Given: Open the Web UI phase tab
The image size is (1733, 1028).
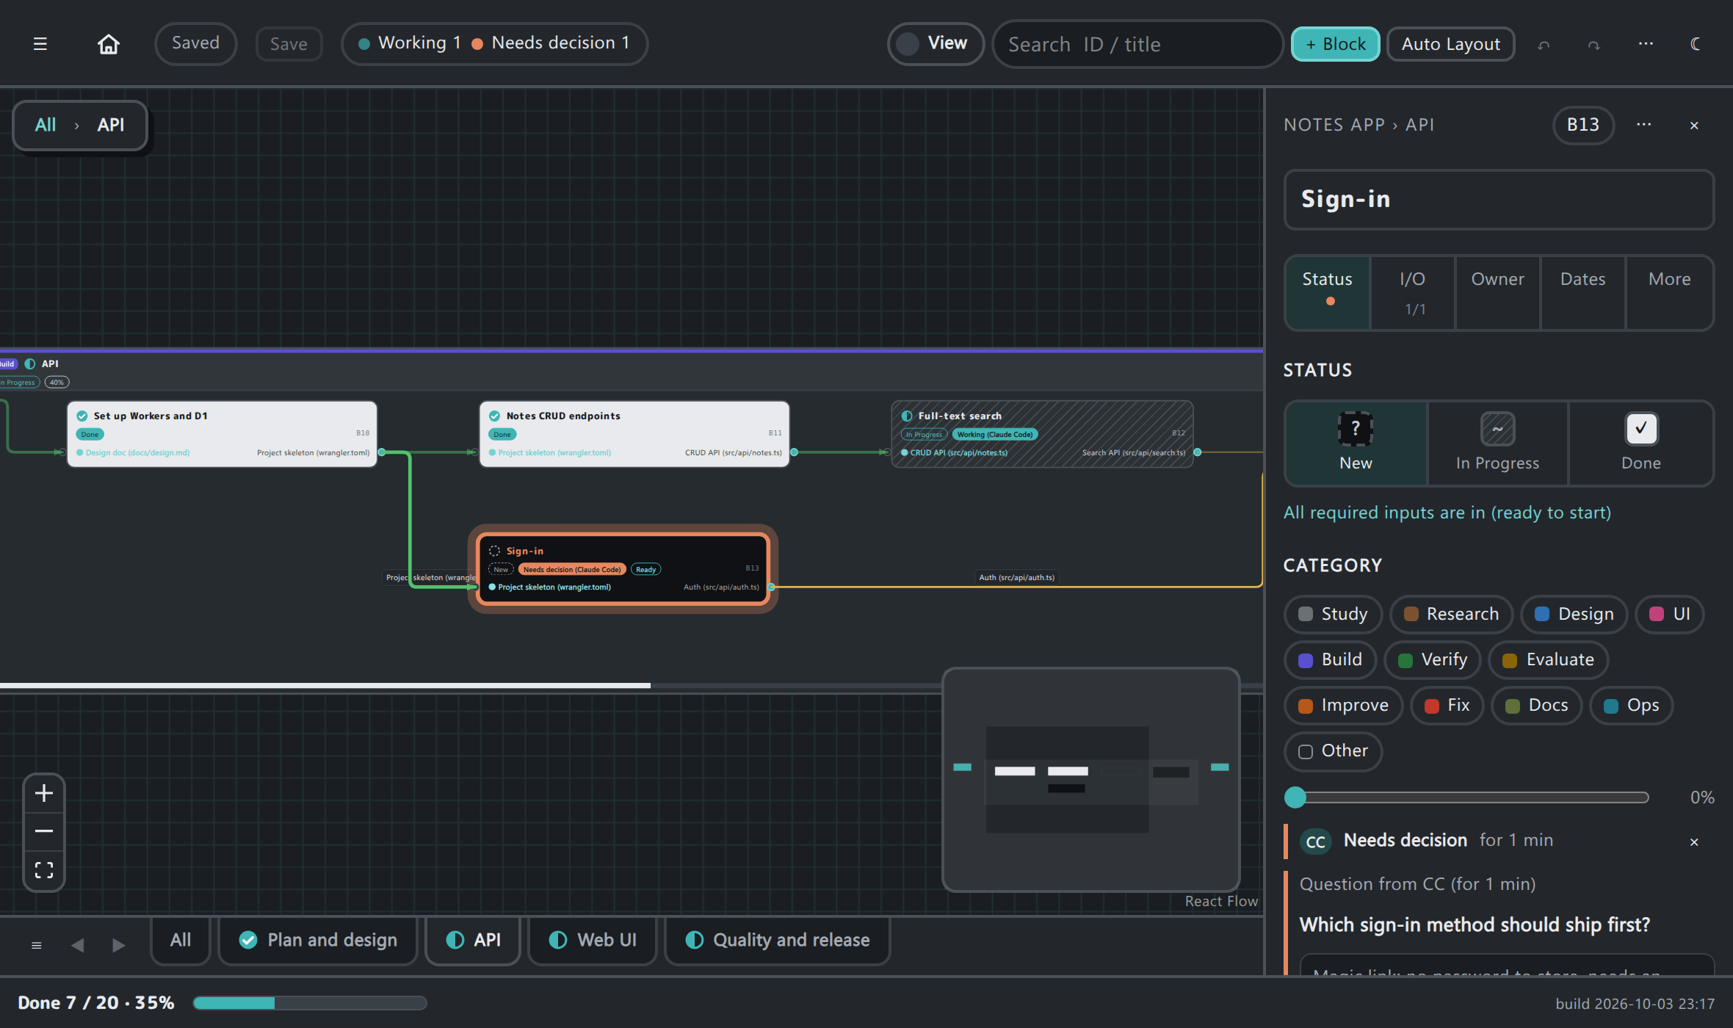Looking at the screenshot, I should tap(593, 941).
